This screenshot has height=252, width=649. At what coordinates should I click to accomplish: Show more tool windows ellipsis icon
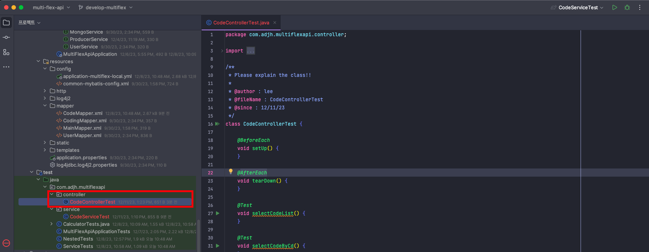tap(6, 67)
